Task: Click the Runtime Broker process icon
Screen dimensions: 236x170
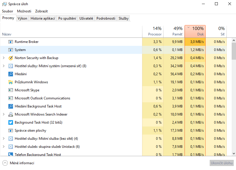Action: click(11, 42)
